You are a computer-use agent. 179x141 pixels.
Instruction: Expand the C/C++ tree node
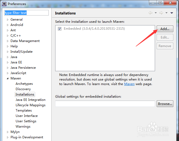(x=8, y=36)
